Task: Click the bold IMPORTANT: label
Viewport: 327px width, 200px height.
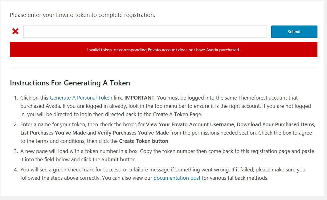Action: [x=140, y=98]
